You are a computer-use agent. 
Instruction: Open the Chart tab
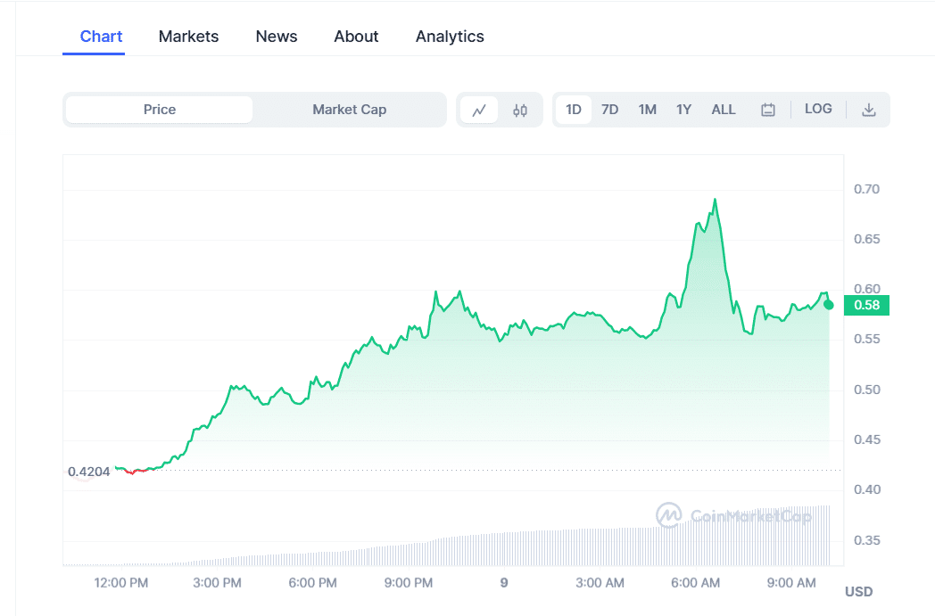tap(101, 37)
